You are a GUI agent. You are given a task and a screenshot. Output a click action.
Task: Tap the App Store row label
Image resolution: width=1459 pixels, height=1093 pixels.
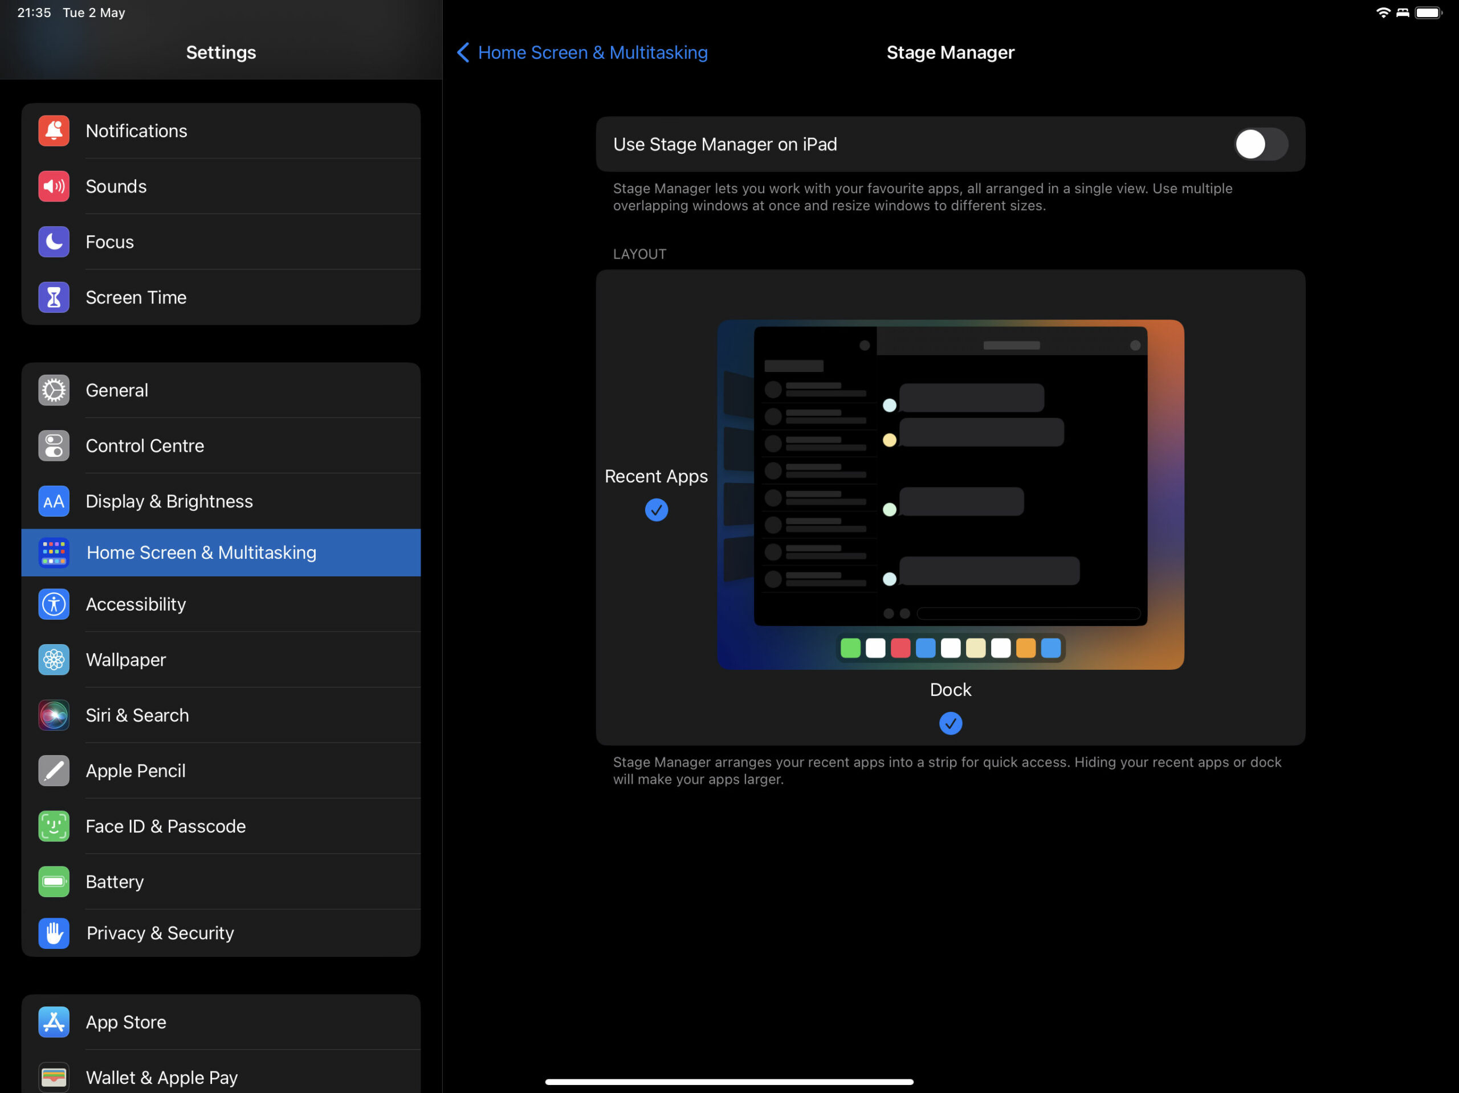tap(126, 1022)
